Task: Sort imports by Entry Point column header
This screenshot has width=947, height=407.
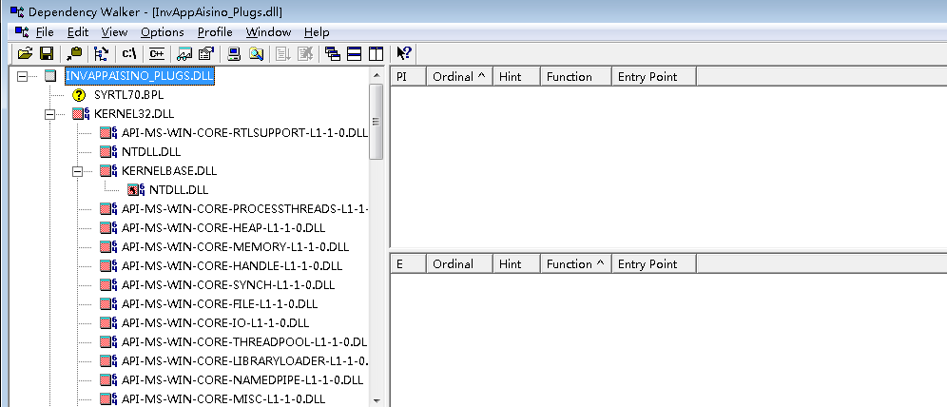Action: click(654, 77)
